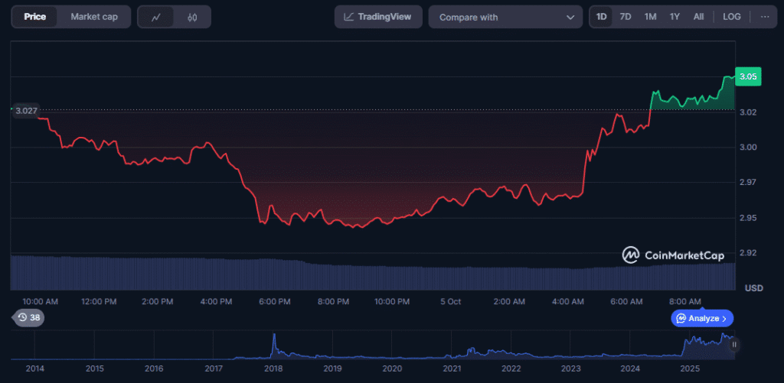Screen dimensions: 784x383
Task: Switch to line chart view icon
Action: (x=156, y=17)
